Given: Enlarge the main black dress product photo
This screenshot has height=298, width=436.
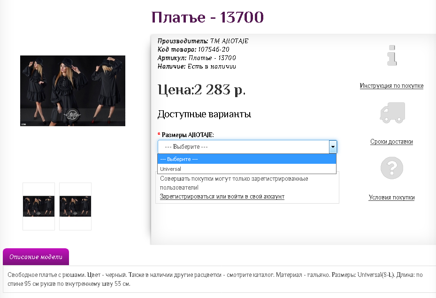Looking at the screenshot, I should [73, 91].
